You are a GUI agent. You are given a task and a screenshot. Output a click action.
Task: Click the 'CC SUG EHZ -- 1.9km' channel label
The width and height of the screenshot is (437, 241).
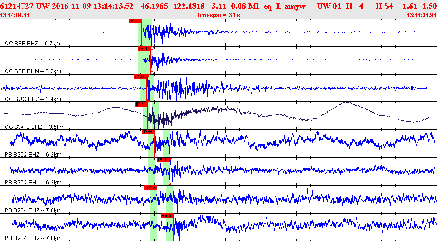click(x=33, y=99)
